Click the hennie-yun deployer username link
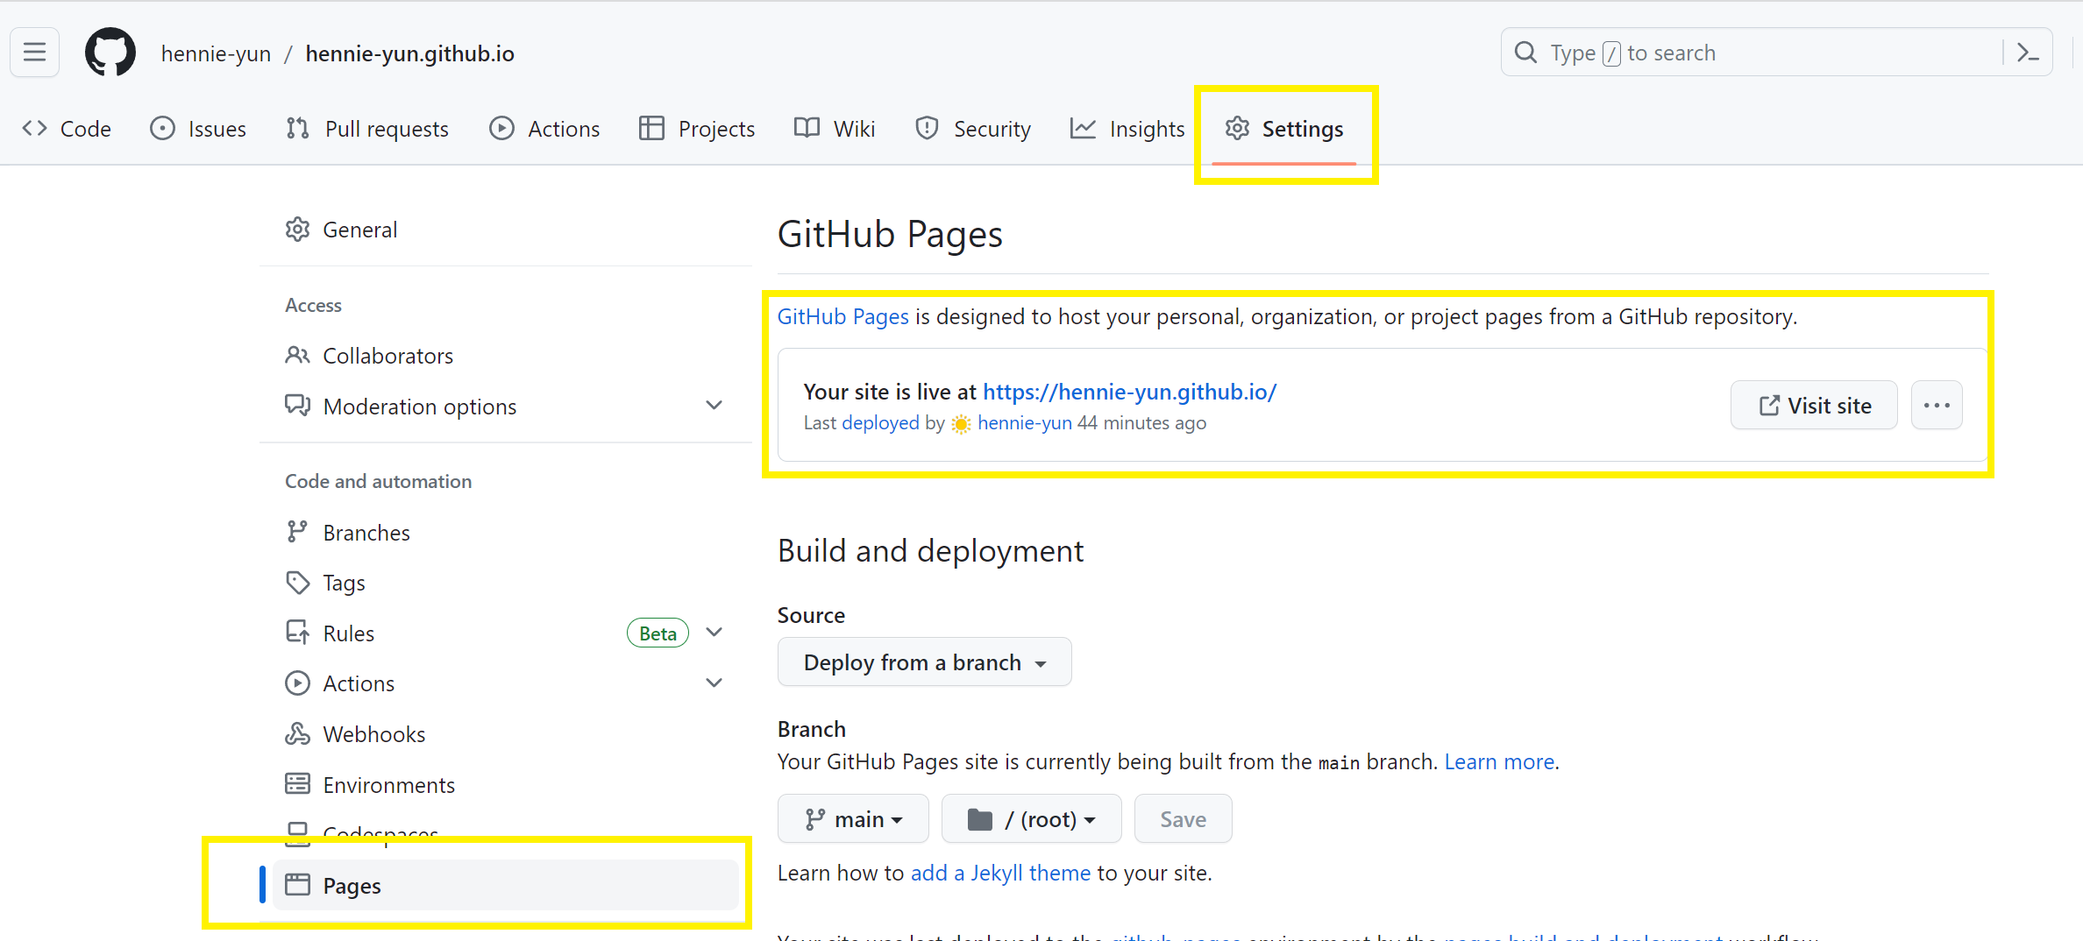The image size is (2083, 941). click(1025, 422)
